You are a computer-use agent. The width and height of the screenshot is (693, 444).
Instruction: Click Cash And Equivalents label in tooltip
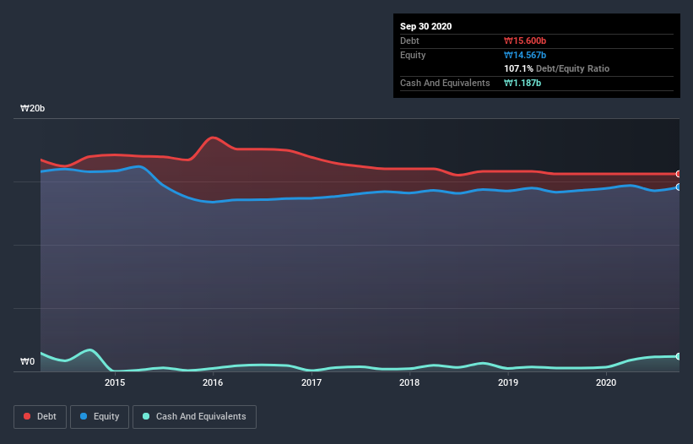click(x=445, y=83)
